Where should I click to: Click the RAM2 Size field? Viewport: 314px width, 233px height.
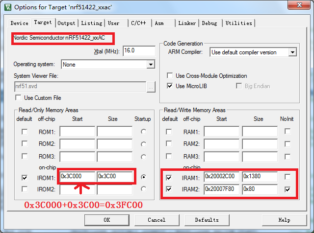coord(260,144)
